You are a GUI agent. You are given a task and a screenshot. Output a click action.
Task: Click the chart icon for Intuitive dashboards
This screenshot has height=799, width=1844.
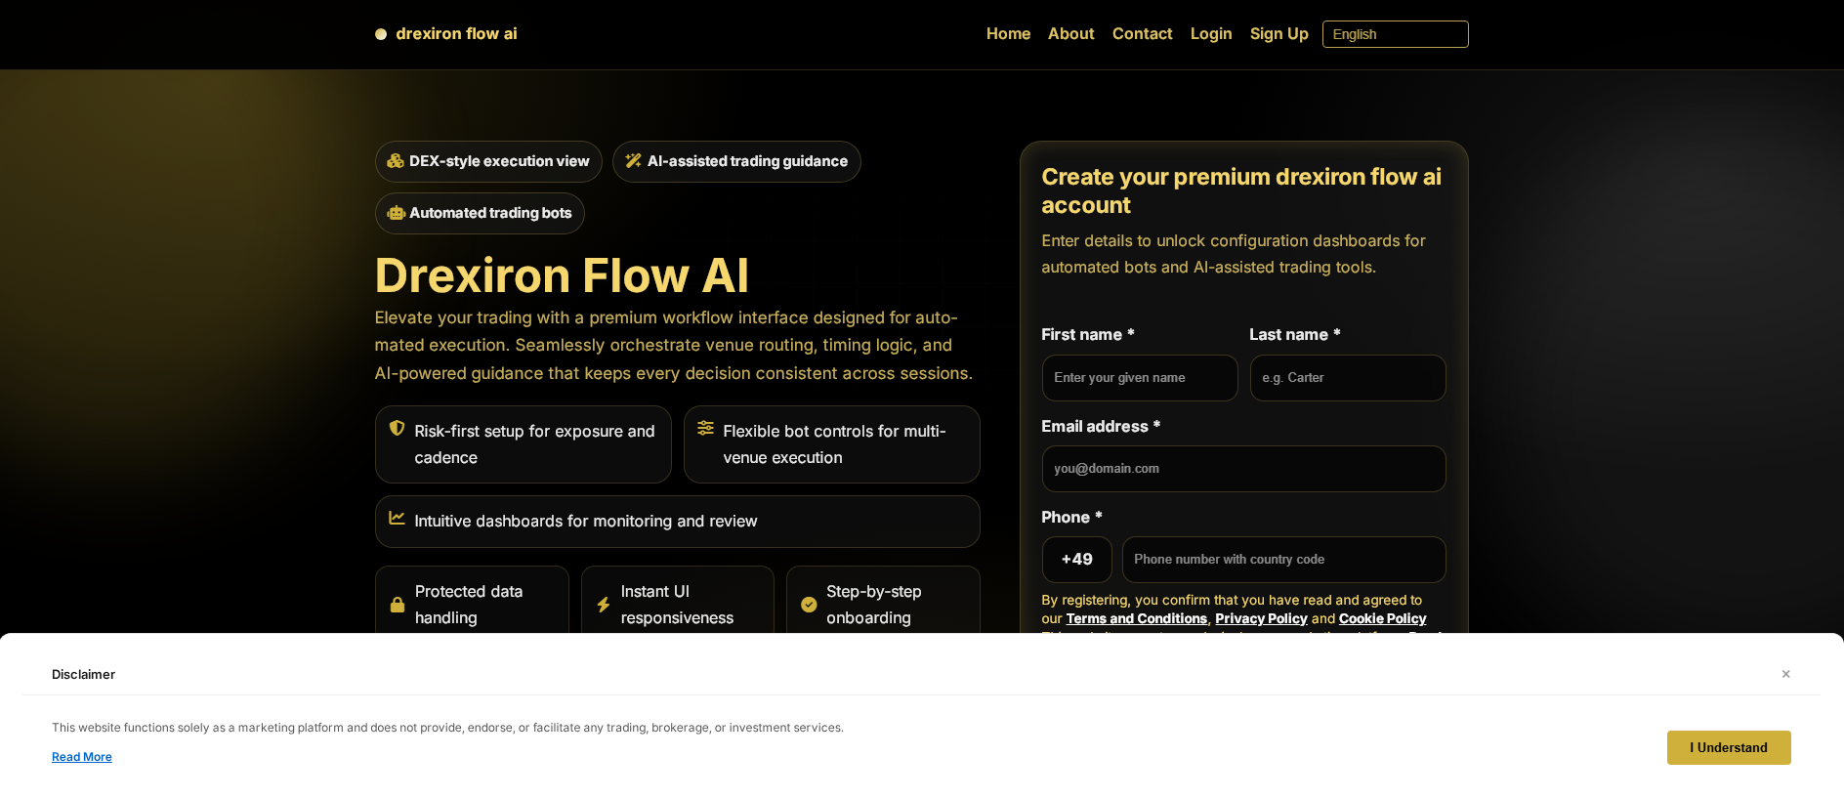point(398,518)
